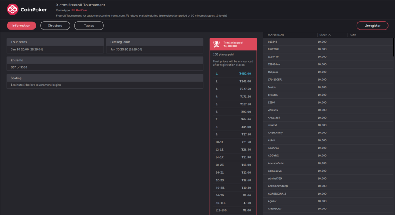395x215 pixels.
Task: Click the STACK column header
Action: point(323,35)
